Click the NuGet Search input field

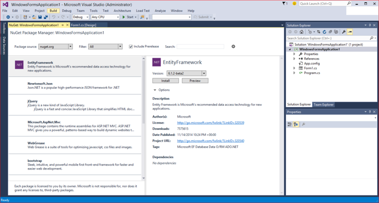200,46
